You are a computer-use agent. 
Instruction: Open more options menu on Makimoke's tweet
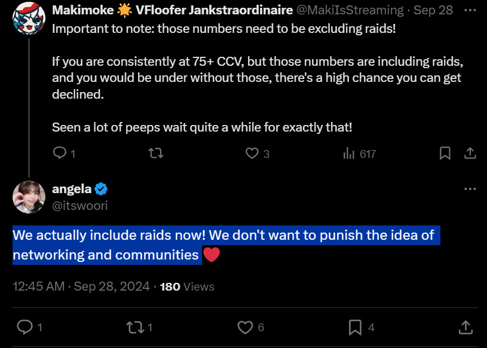point(470,10)
